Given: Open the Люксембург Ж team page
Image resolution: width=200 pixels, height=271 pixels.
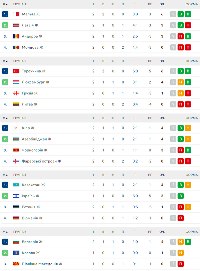Looking at the screenshot, I should (35, 82).
